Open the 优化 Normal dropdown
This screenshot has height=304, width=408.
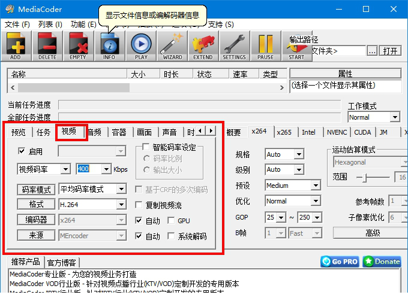click(x=316, y=201)
